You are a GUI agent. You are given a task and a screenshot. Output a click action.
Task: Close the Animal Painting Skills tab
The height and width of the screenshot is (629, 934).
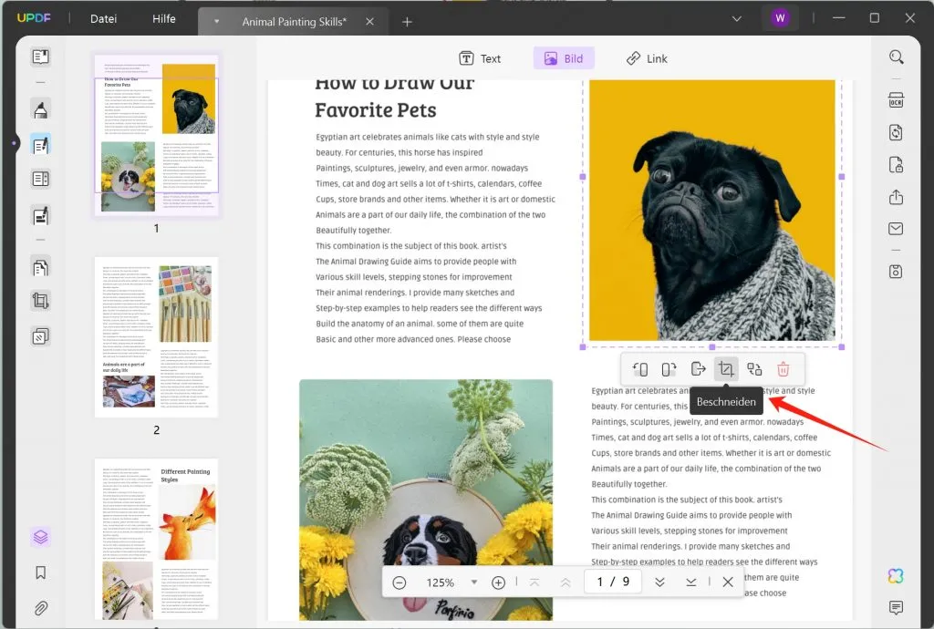coord(370,22)
